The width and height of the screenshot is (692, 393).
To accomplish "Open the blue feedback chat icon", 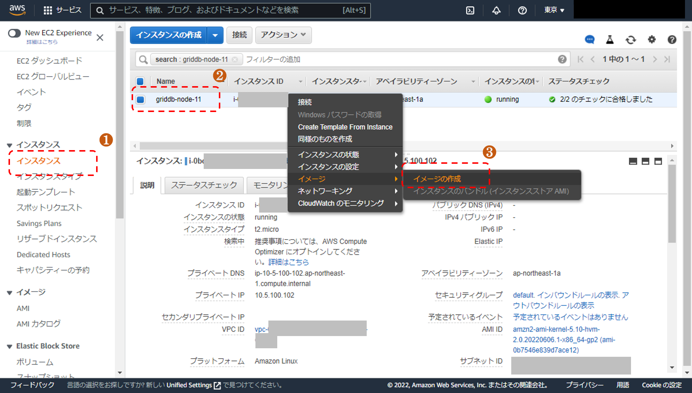I will 590,40.
